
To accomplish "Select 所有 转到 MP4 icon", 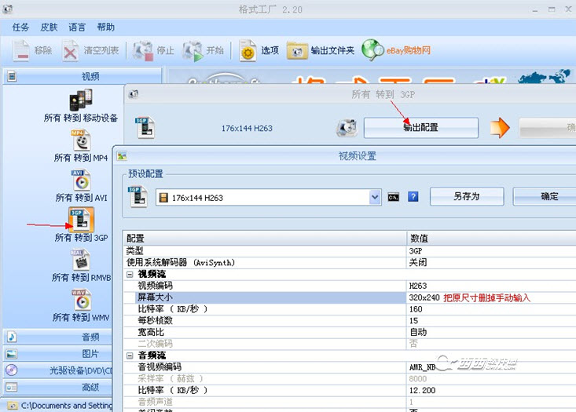I will 81,140.
